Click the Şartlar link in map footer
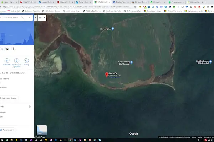This screenshot has width=214, height=142. [x=200, y=137]
